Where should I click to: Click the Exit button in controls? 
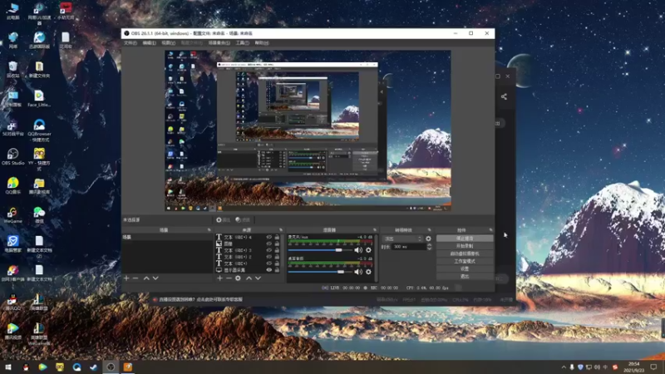(465, 277)
